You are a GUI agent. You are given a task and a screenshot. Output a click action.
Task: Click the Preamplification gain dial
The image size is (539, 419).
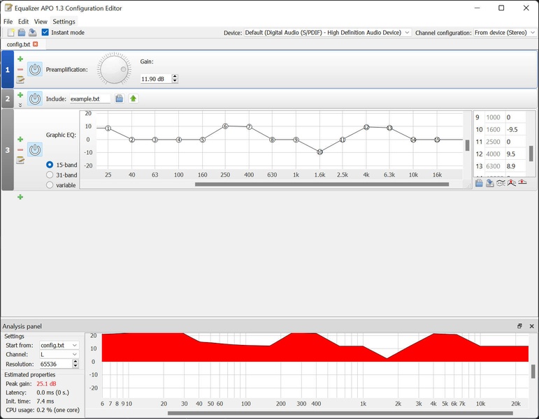(x=113, y=70)
